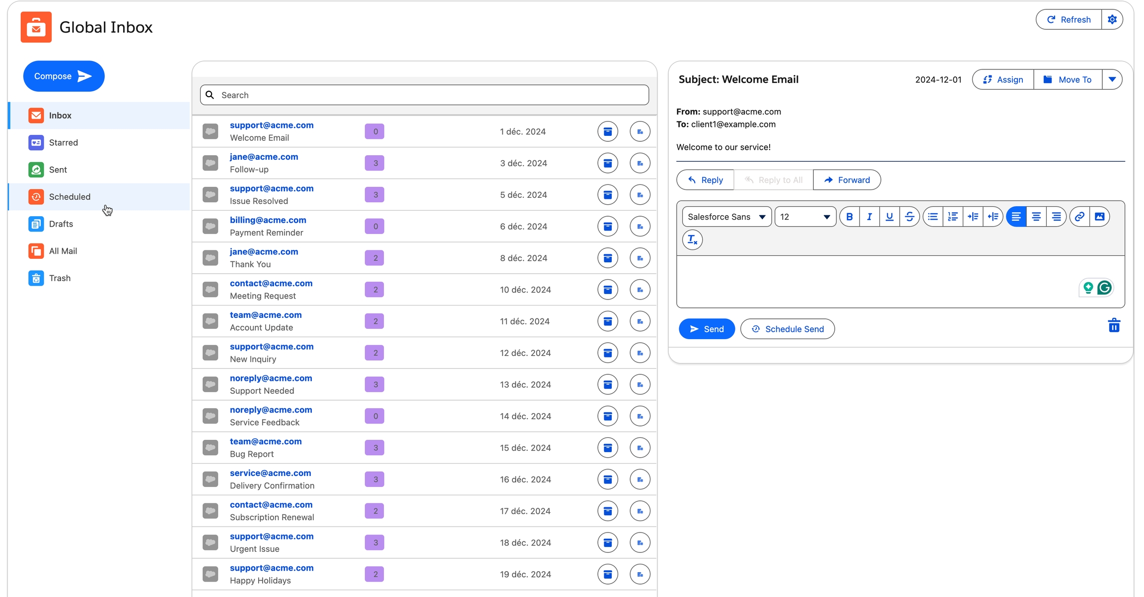Toggle right text alignment
This screenshot has height=597, width=1144.
[1056, 217]
